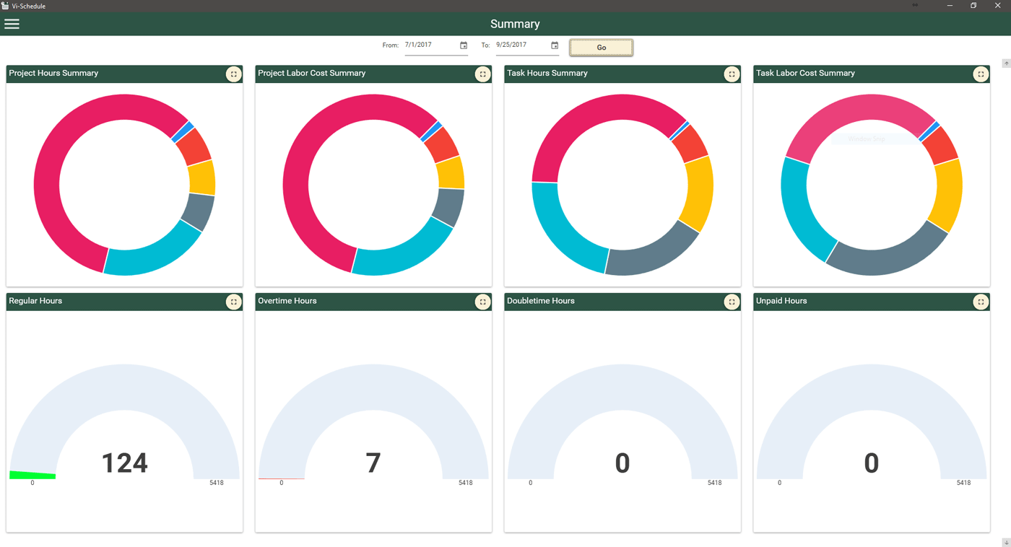This screenshot has height=547, width=1011.
Task: Open the To date calendar picker
Action: coord(555,45)
